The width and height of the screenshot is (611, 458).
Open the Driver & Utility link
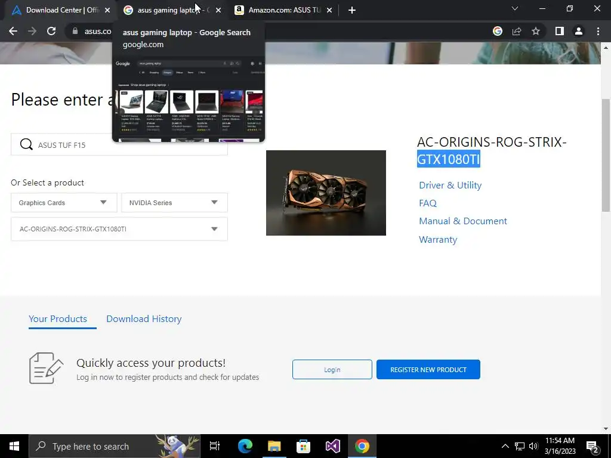point(450,185)
